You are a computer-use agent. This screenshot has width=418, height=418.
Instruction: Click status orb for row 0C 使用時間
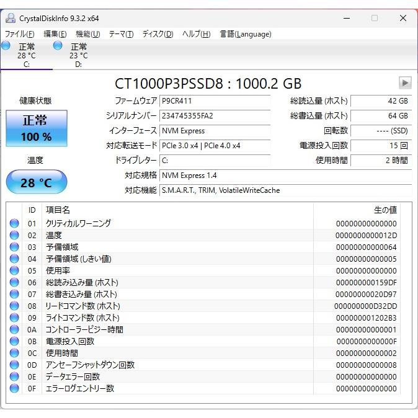(x=14, y=353)
